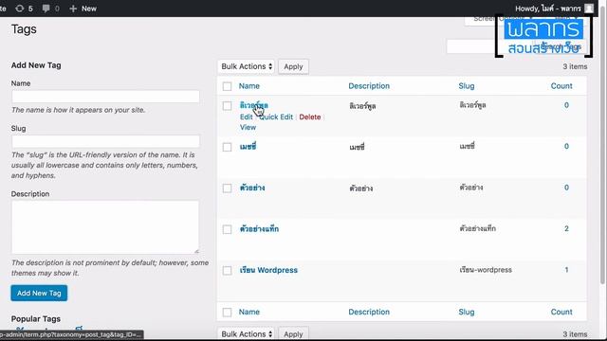Click Delete under ลิเวอร์พูล tag
Screen dimensions: 607x341
(310, 117)
